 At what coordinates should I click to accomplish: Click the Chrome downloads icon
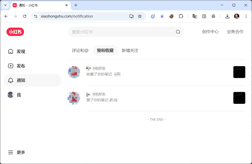coord(227,16)
